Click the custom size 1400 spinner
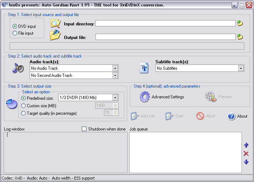This screenshot has height=182, width=254. (x=115, y=105)
